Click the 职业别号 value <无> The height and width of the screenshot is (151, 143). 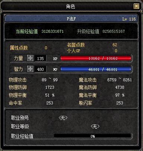click(x=63, y=118)
